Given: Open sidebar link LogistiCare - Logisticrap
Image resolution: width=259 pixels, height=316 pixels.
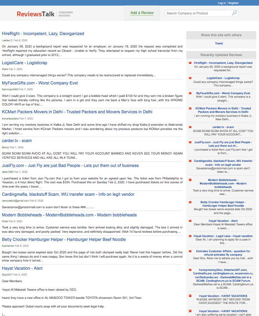Looking at the screenshot, I should [223, 78].
